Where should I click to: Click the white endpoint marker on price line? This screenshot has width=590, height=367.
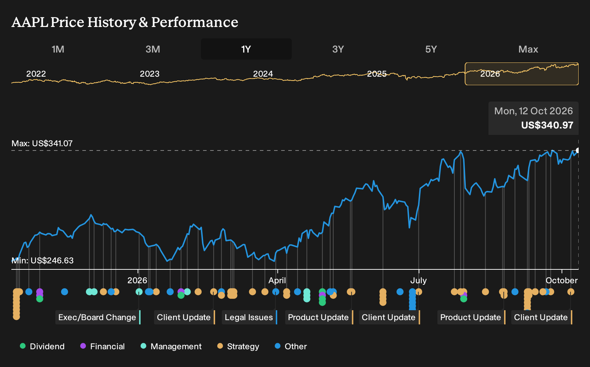click(578, 150)
